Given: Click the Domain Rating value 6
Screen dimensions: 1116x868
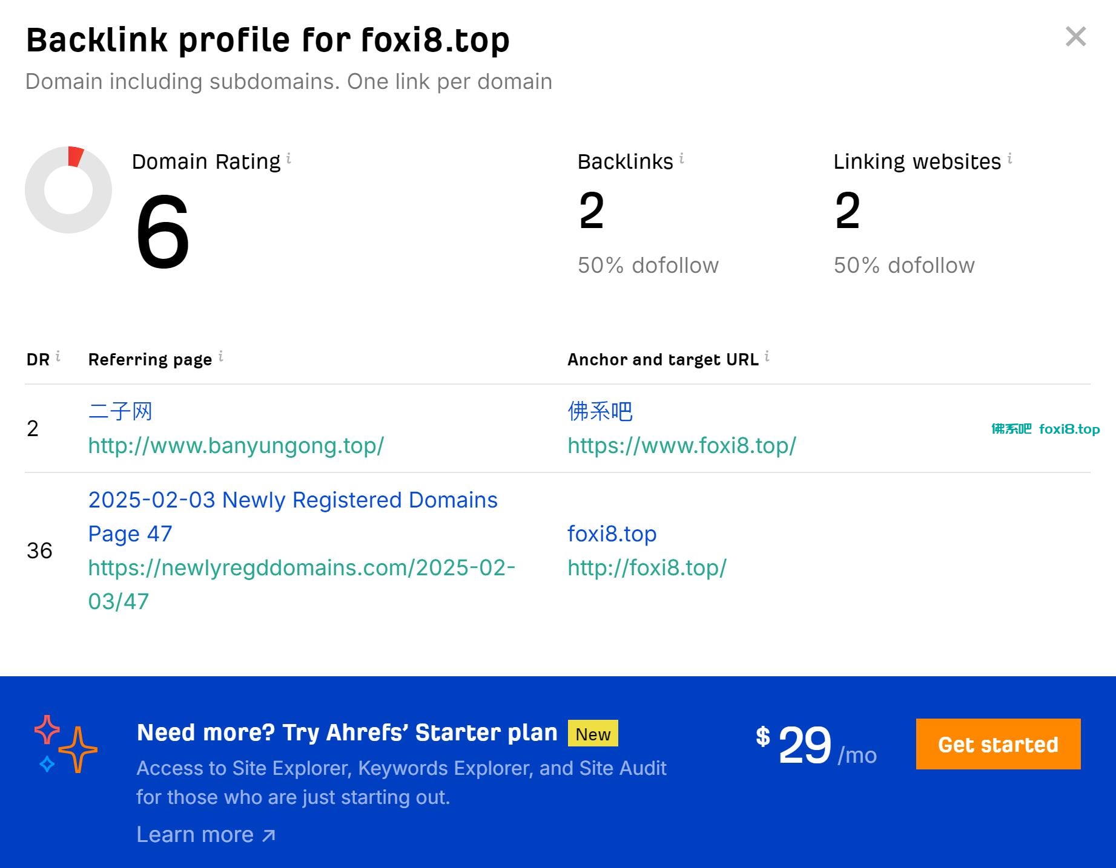Looking at the screenshot, I should pos(162,232).
